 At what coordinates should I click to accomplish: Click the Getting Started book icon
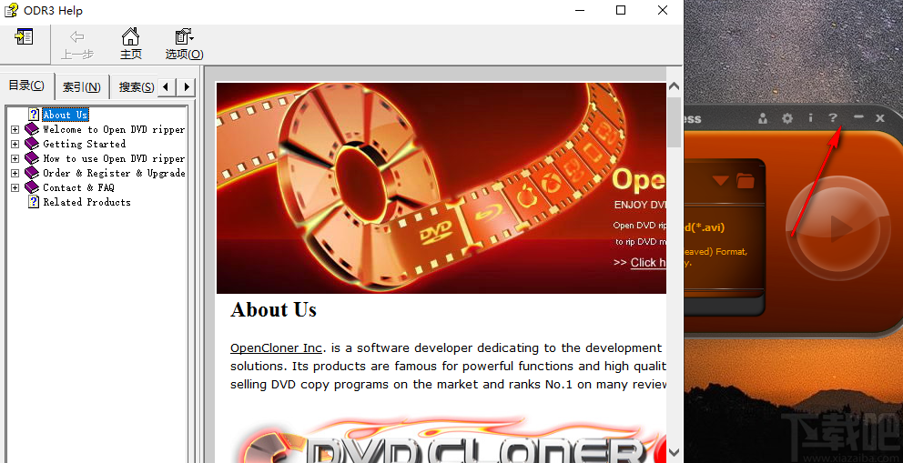32,144
